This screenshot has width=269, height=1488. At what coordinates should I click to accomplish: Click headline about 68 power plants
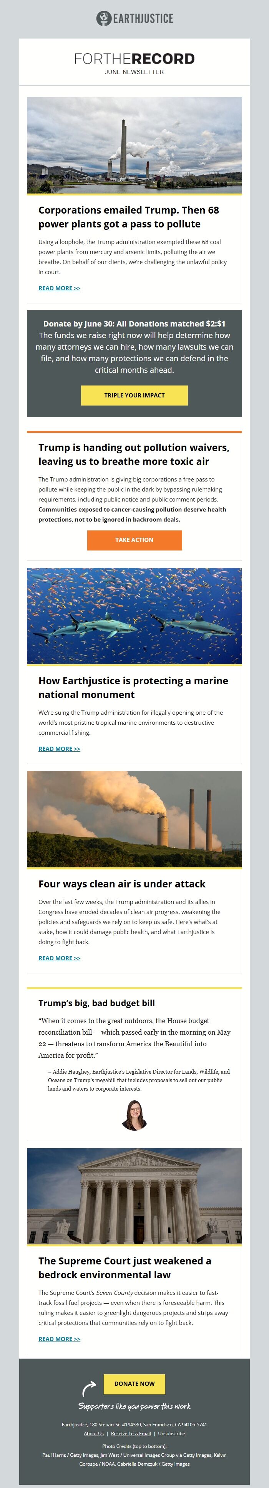[x=128, y=217]
